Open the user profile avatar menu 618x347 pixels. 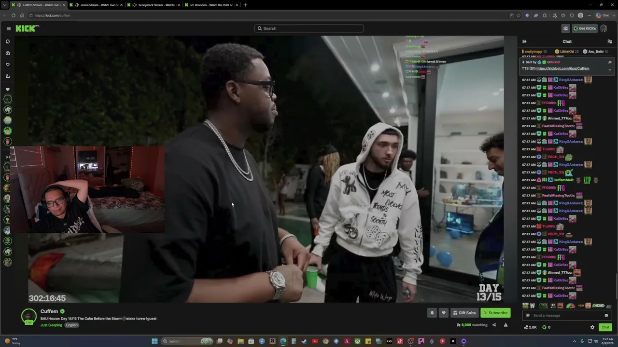tap(604, 28)
